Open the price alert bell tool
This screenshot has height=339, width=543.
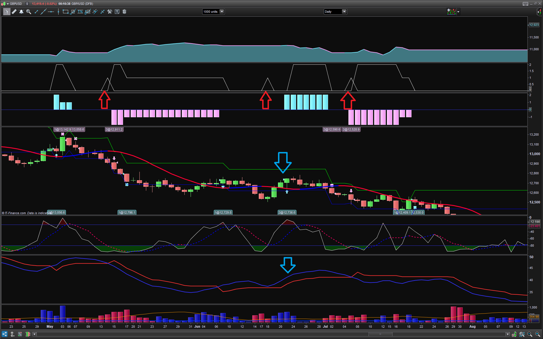pyautogui.click(x=21, y=12)
